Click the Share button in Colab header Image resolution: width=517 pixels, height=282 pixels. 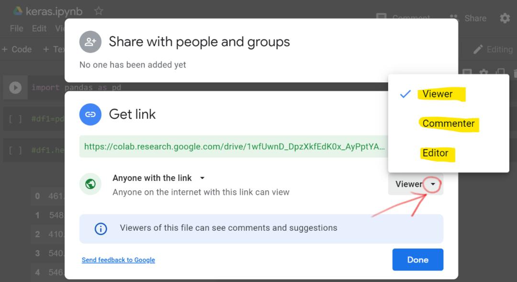pos(468,18)
